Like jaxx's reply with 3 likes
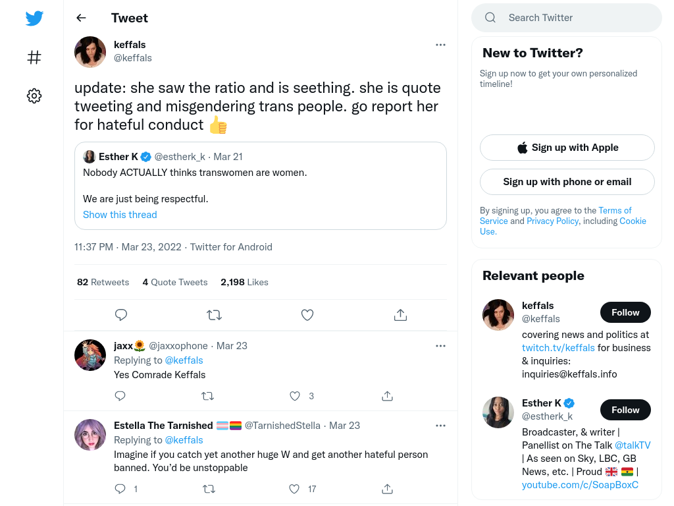The image size is (674, 506). [x=294, y=396]
